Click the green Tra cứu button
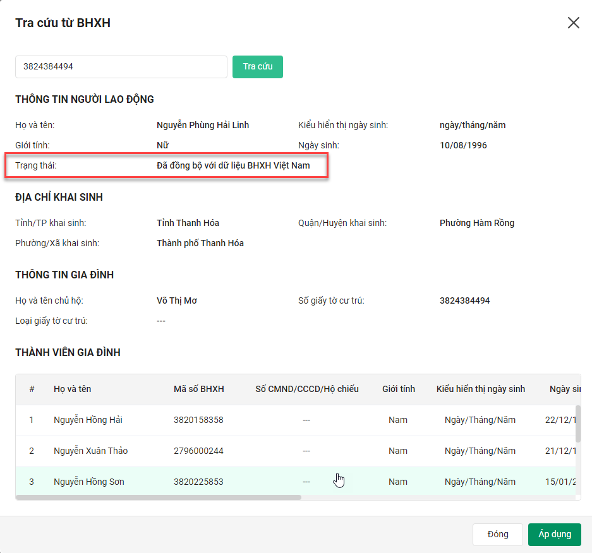Screen dimensions: 592x553 click(x=258, y=67)
